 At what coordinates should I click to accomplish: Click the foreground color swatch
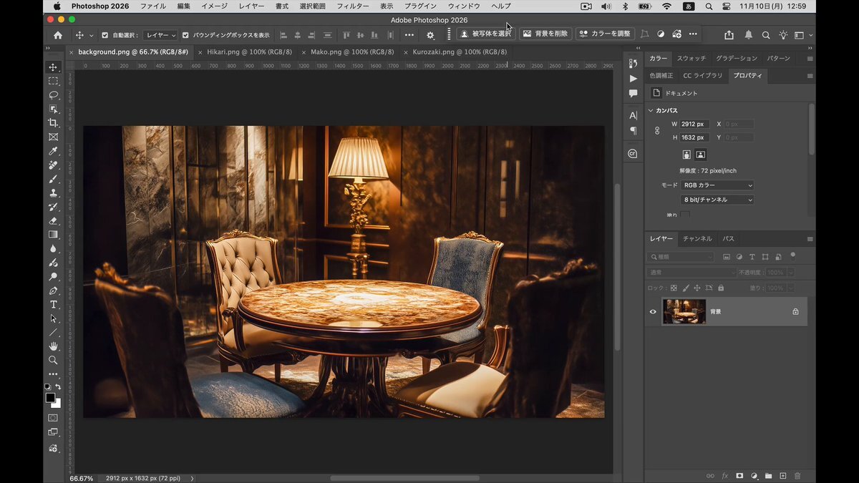(50, 397)
